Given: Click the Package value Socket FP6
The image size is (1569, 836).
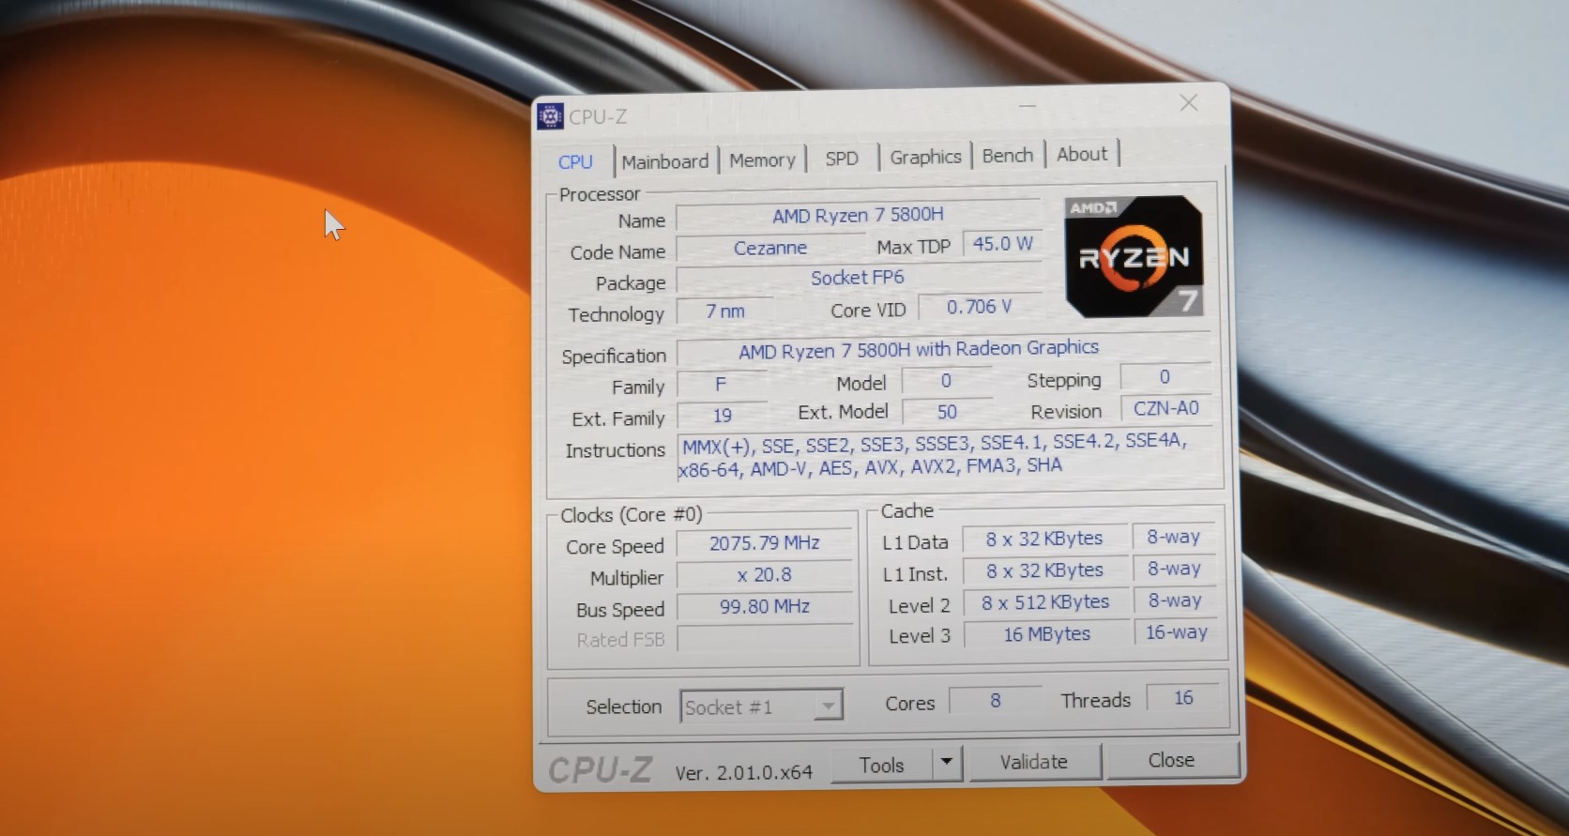Looking at the screenshot, I should [x=858, y=278].
